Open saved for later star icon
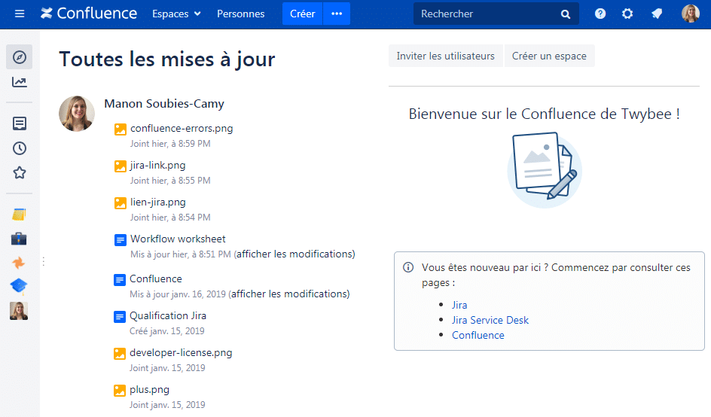 [19, 172]
